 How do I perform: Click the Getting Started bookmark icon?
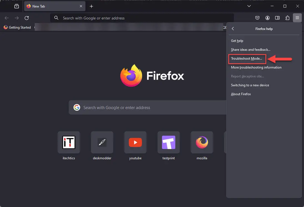tap(5, 27)
